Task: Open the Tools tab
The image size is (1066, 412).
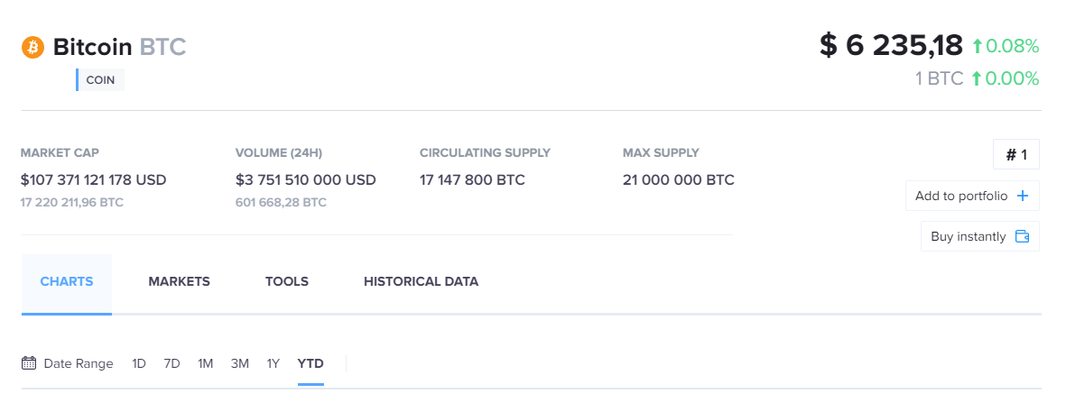Action: pos(287,281)
